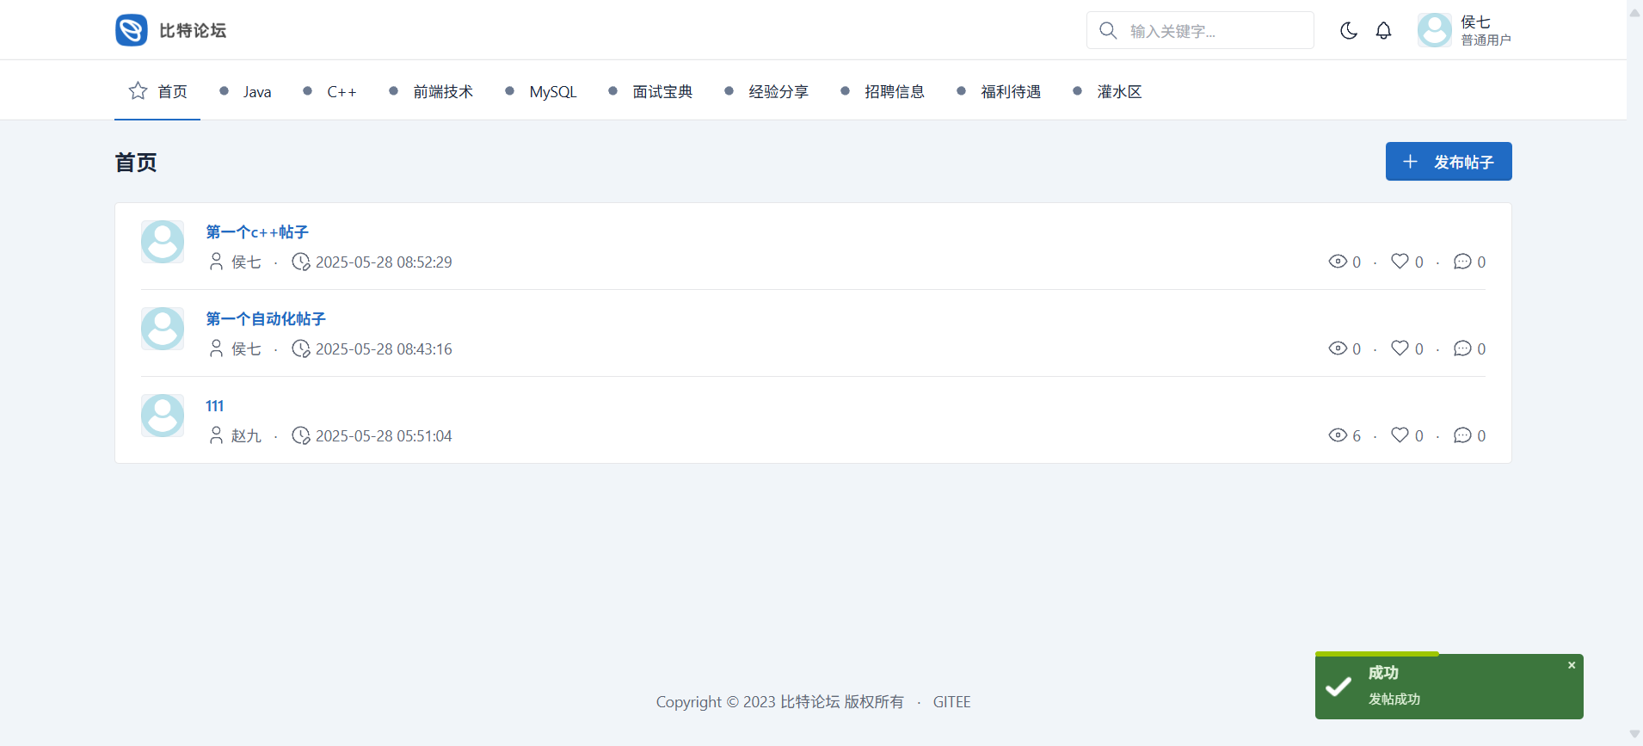Click the 侯七 user avatar in header

[1435, 30]
